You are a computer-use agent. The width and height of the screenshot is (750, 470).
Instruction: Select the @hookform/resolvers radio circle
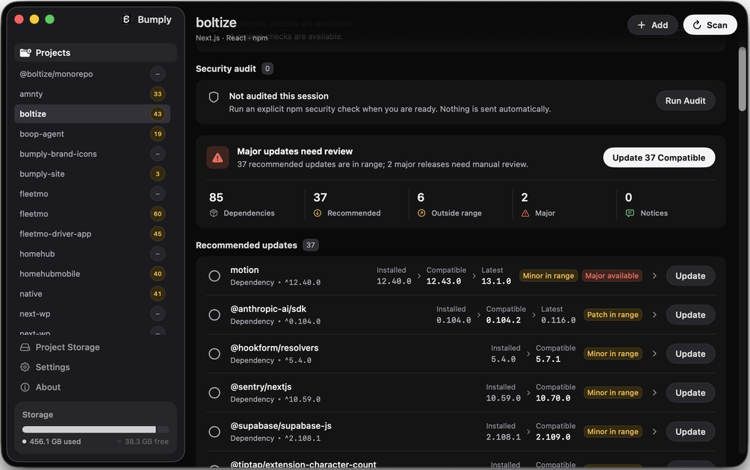coord(214,354)
